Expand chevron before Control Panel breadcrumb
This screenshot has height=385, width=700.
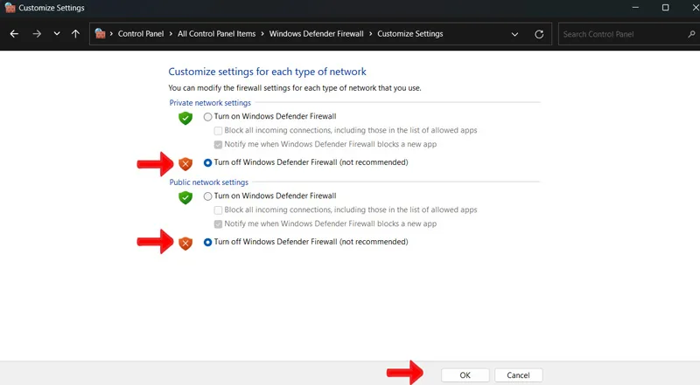[x=111, y=34]
